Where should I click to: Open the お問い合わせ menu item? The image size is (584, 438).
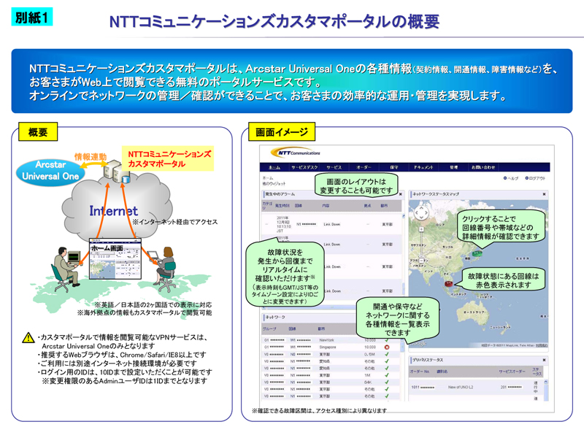coord(483,168)
